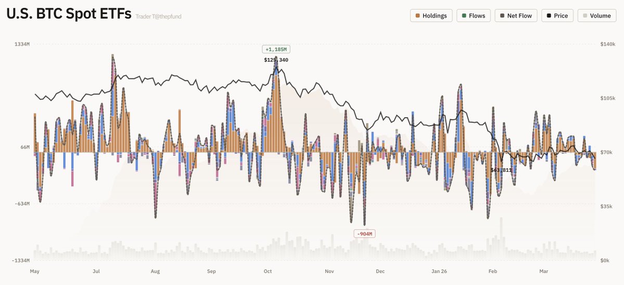The image size is (624, 285).
Task: Click the U.S. BTC Spot ETFs title
Action: pos(69,15)
